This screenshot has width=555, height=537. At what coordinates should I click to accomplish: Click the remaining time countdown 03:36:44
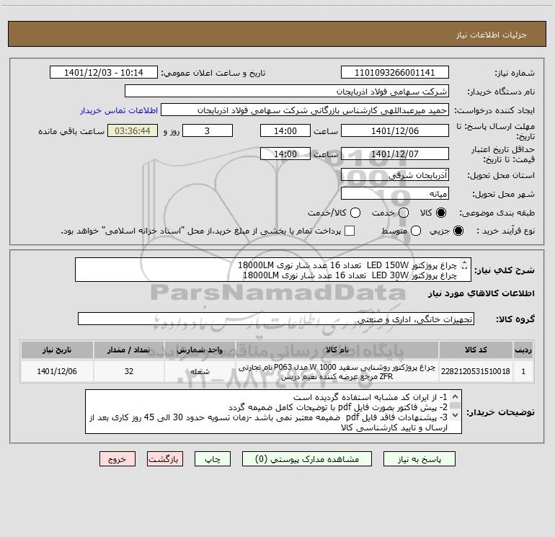[x=133, y=130]
